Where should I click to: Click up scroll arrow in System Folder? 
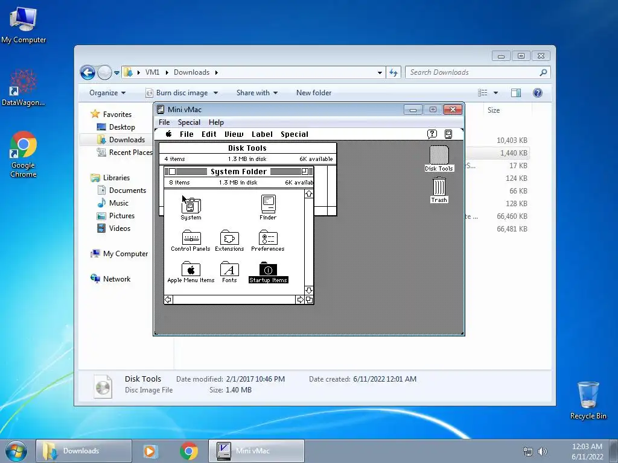pyautogui.click(x=309, y=194)
